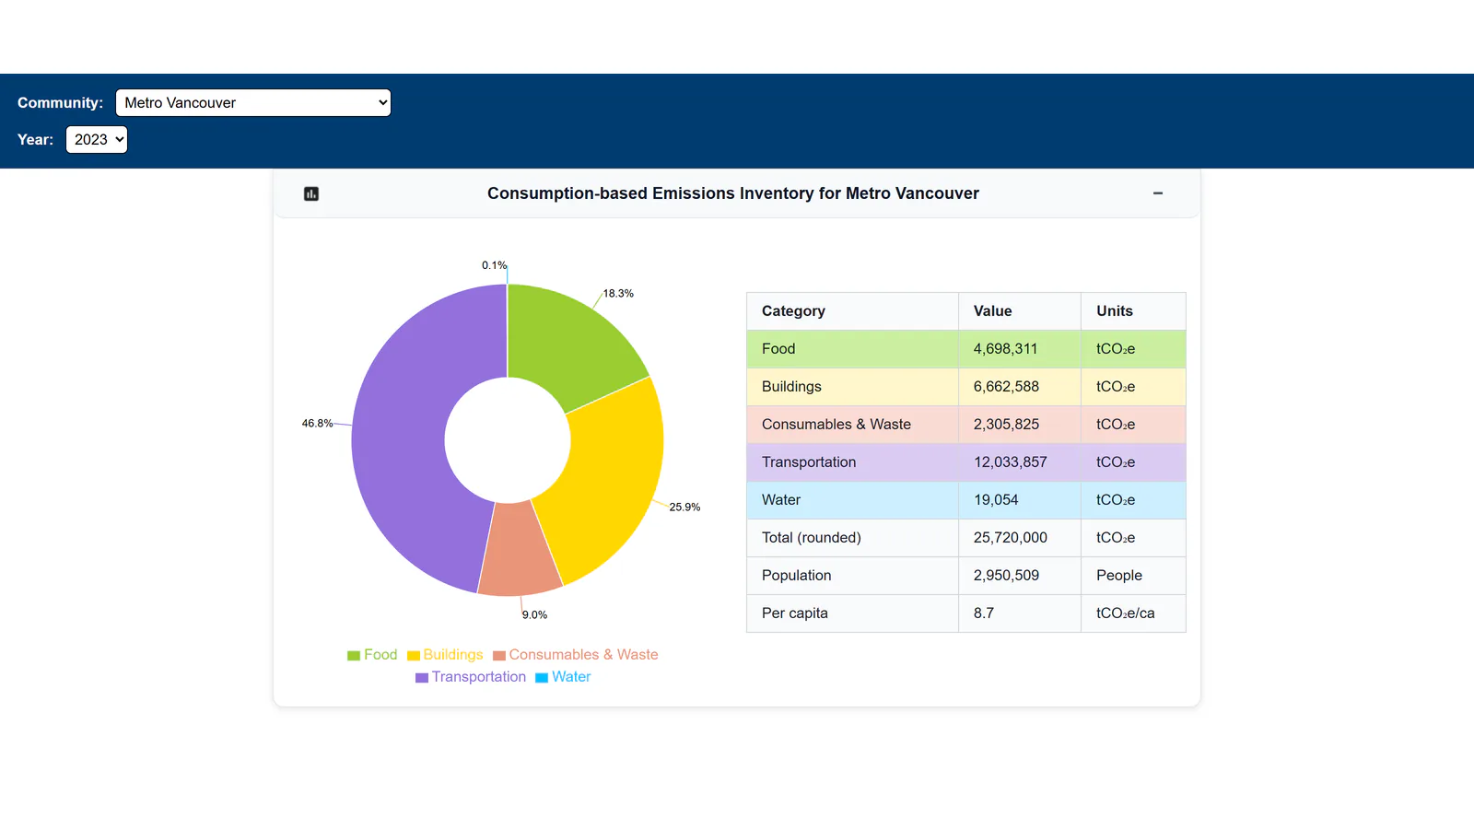Click the chart icon beside the panel title
1474x829 pixels.
coord(311,193)
